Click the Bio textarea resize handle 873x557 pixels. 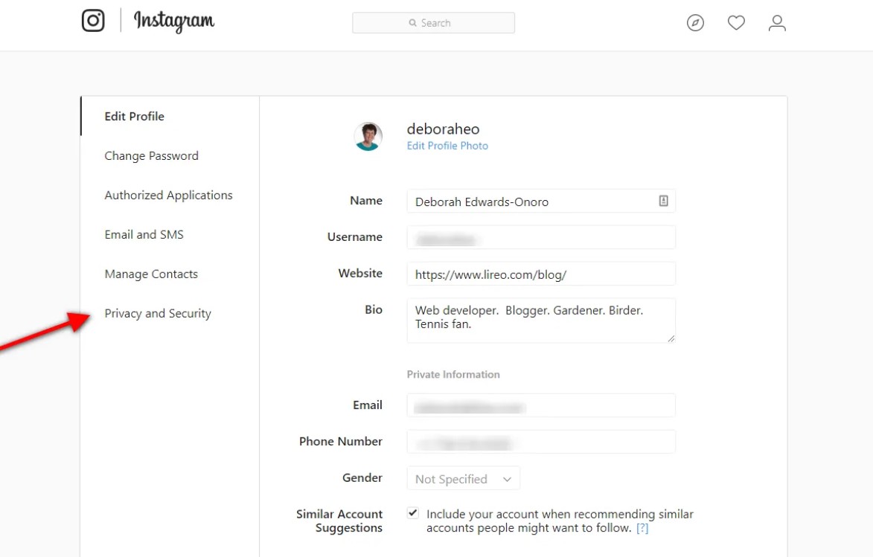[x=671, y=338]
